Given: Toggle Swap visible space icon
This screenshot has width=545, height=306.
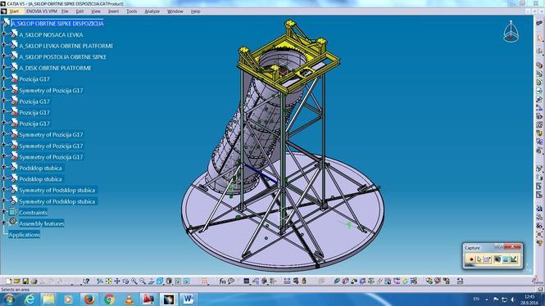Looking at the screenshot, I should (187, 281).
